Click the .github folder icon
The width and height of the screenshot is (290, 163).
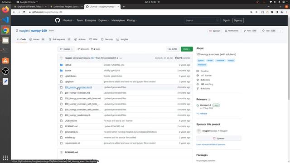[62, 65]
